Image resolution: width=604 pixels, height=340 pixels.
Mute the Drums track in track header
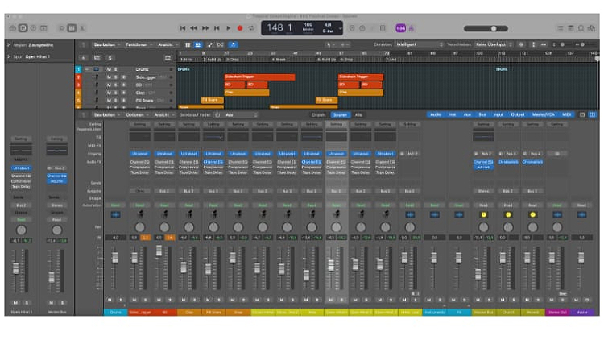click(x=108, y=69)
